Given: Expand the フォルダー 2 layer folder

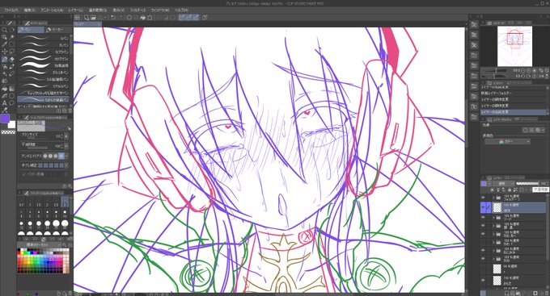Looking at the screenshot, I should [494, 198].
